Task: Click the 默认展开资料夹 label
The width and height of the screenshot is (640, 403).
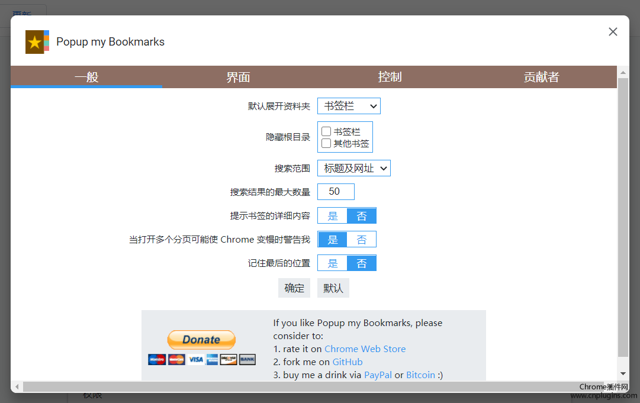Action: point(279,106)
